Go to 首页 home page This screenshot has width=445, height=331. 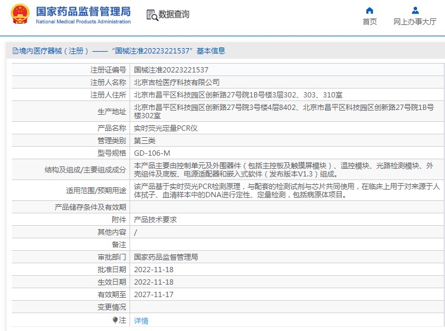[x=370, y=21]
